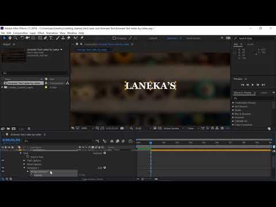Select the Selection arrow tool
This screenshot has height=207, width=276.
4,38
